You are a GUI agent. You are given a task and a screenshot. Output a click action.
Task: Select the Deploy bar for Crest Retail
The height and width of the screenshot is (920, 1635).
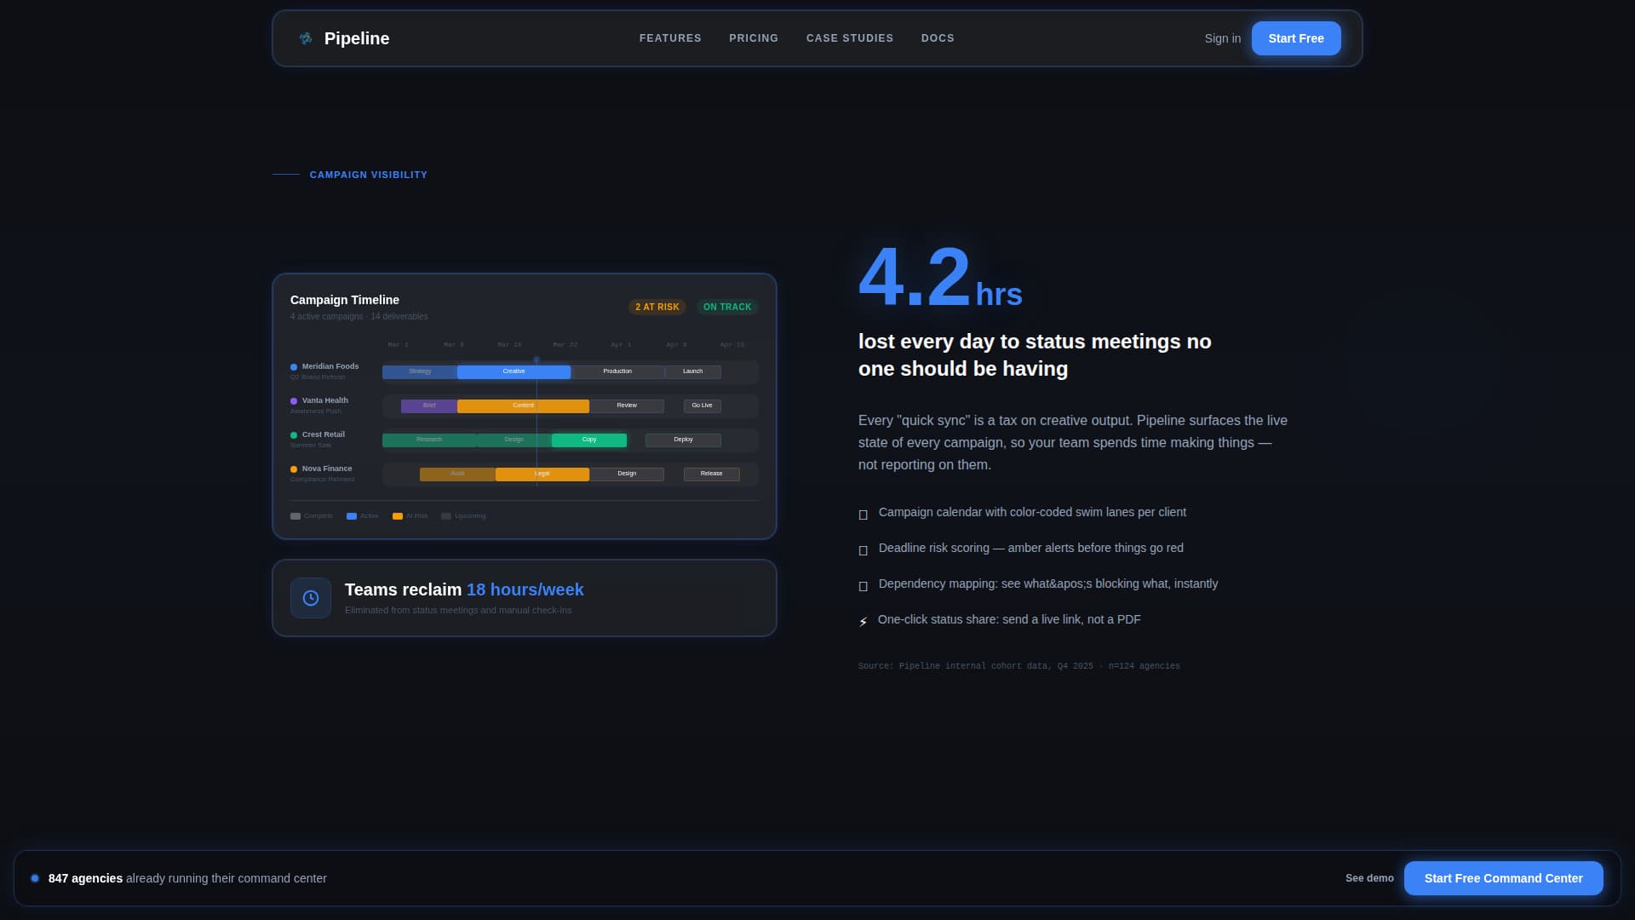click(x=683, y=440)
